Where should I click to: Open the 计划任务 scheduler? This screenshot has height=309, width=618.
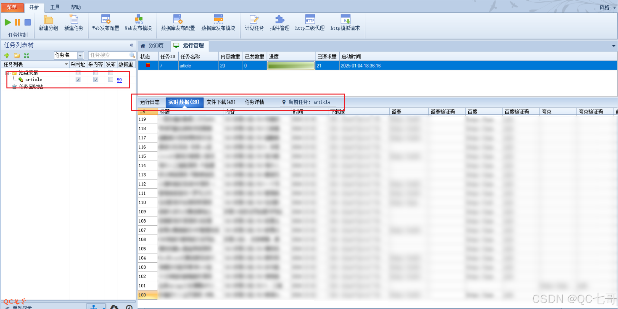click(x=254, y=20)
